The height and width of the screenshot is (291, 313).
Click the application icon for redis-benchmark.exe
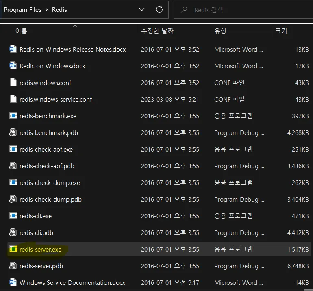13,115
